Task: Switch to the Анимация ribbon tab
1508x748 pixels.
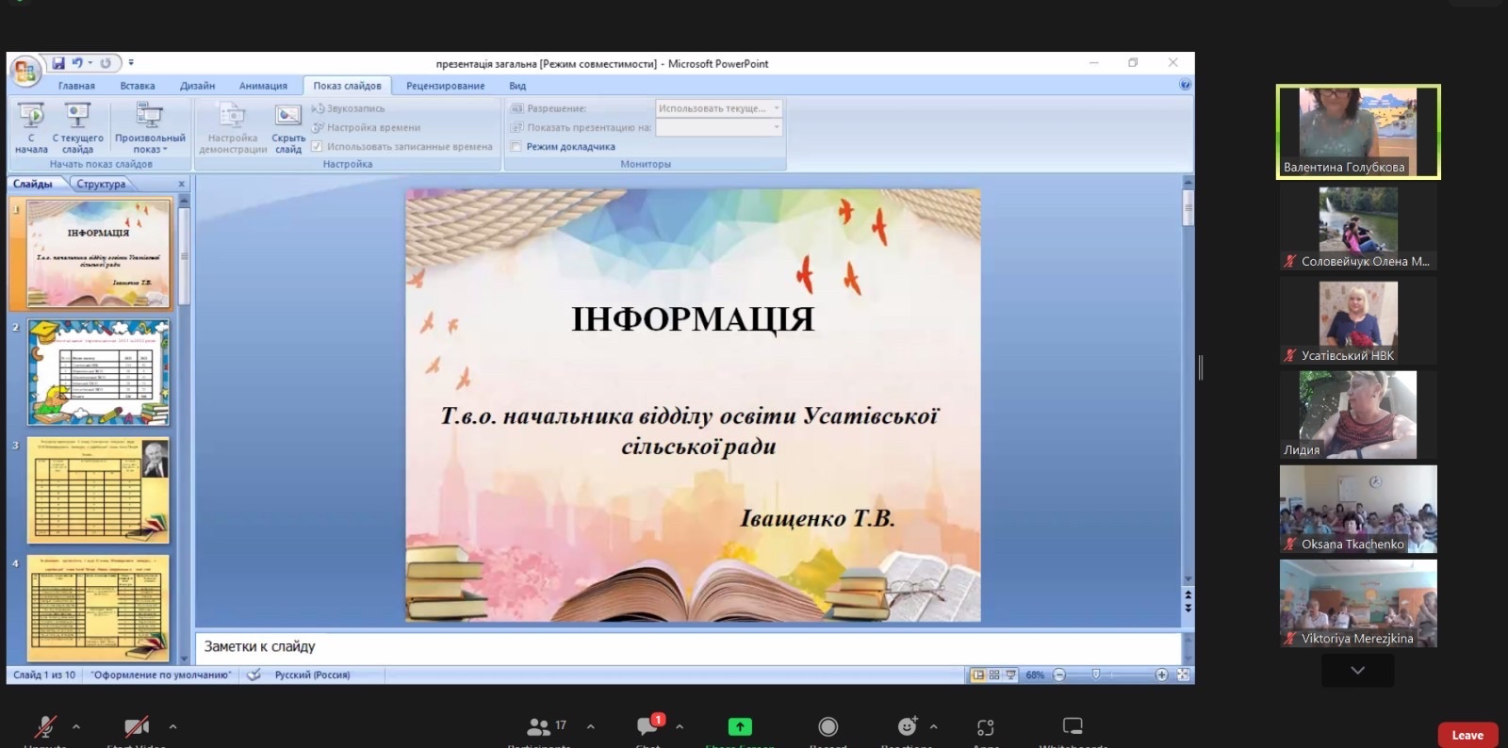Action: click(263, 86)
